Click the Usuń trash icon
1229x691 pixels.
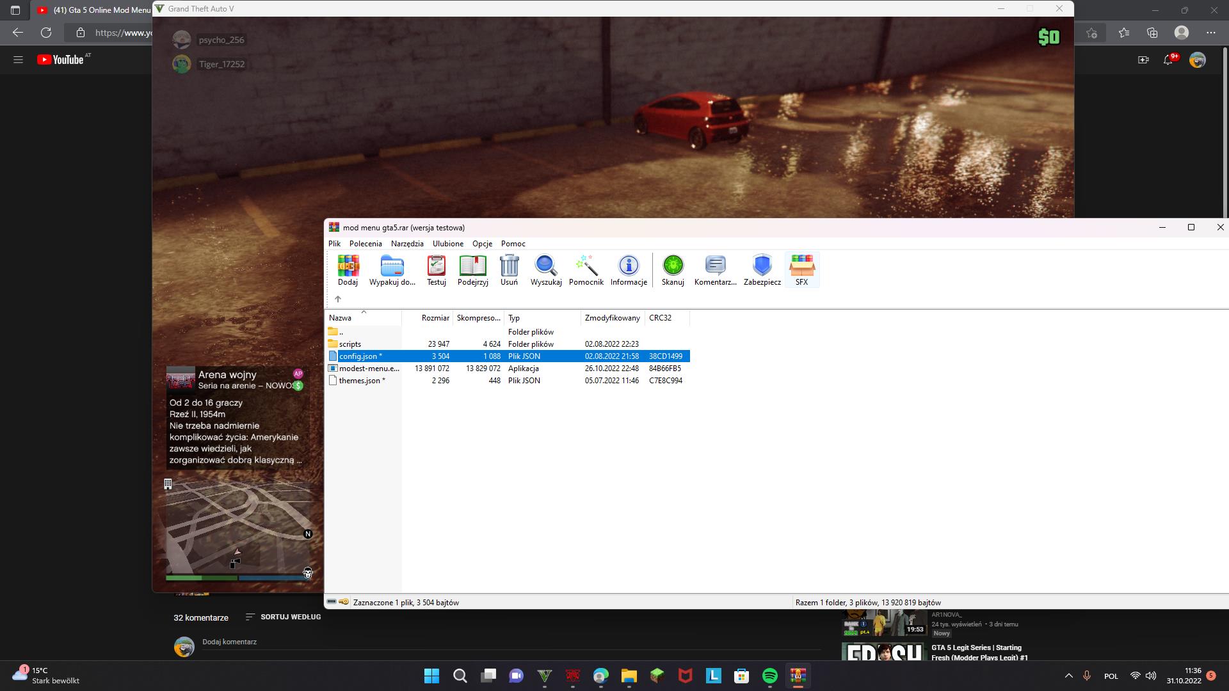[509, 269]
